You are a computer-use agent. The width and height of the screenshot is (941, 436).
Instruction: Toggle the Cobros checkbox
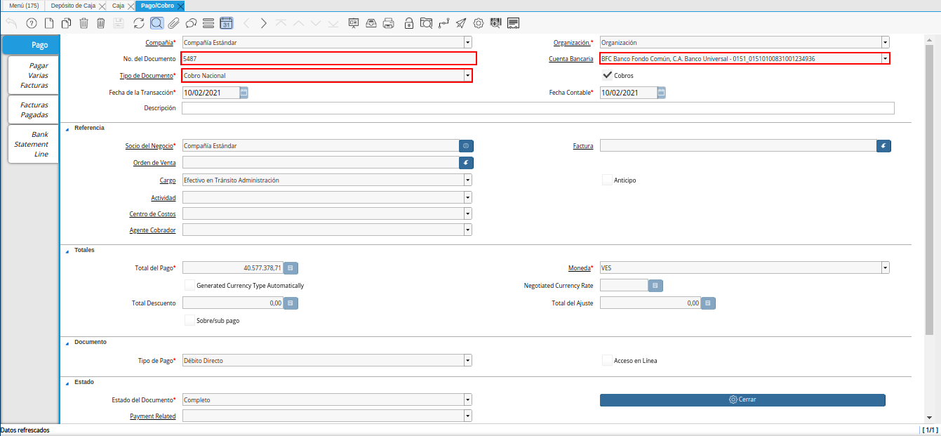(x=608, y=75)
